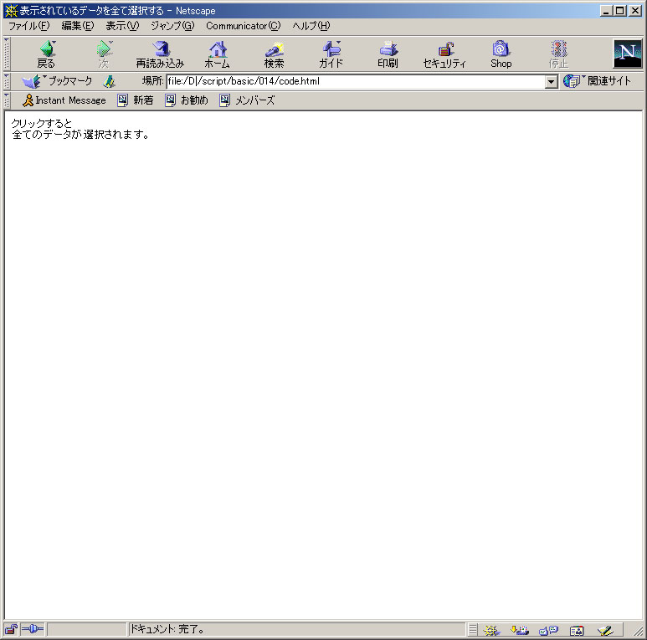The height and width of the screenshot is (640, 647).
Task: Open Security (セキュリティ) info from toolbar
Action: click(x=444, y=54)
